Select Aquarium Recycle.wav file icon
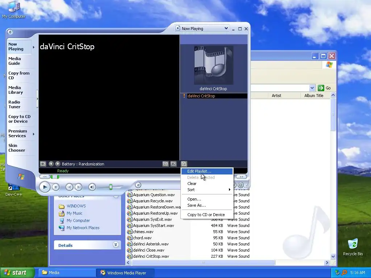371x278 pixels. [129, 201]
